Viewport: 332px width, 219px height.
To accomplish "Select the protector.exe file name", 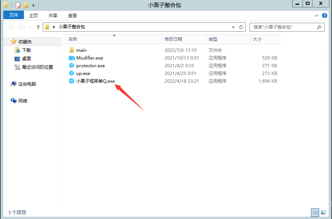I will tap(91, 66).
